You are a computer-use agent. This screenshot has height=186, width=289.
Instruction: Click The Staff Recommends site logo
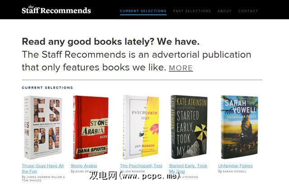point(56,10)
